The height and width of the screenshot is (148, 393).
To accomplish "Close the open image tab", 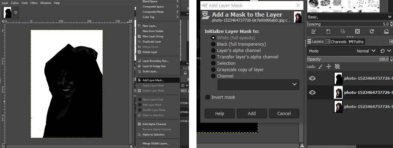I will (16, 12).
